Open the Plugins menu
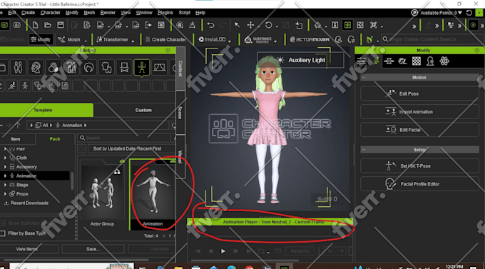 coord(165,13)
